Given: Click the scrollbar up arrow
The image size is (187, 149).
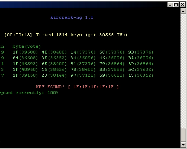Looking at the screenshot, I should click(x=183, y=11).
